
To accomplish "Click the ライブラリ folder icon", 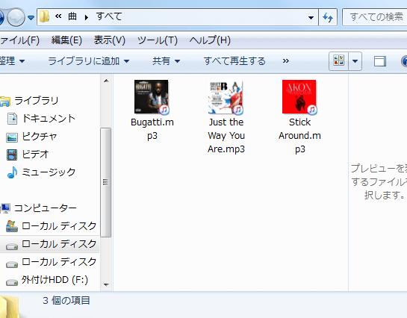I will (x=5, y=102).
